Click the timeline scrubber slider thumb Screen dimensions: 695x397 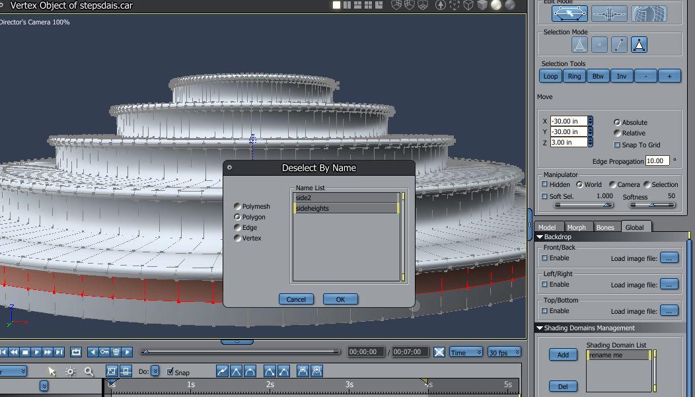[146, 352]
